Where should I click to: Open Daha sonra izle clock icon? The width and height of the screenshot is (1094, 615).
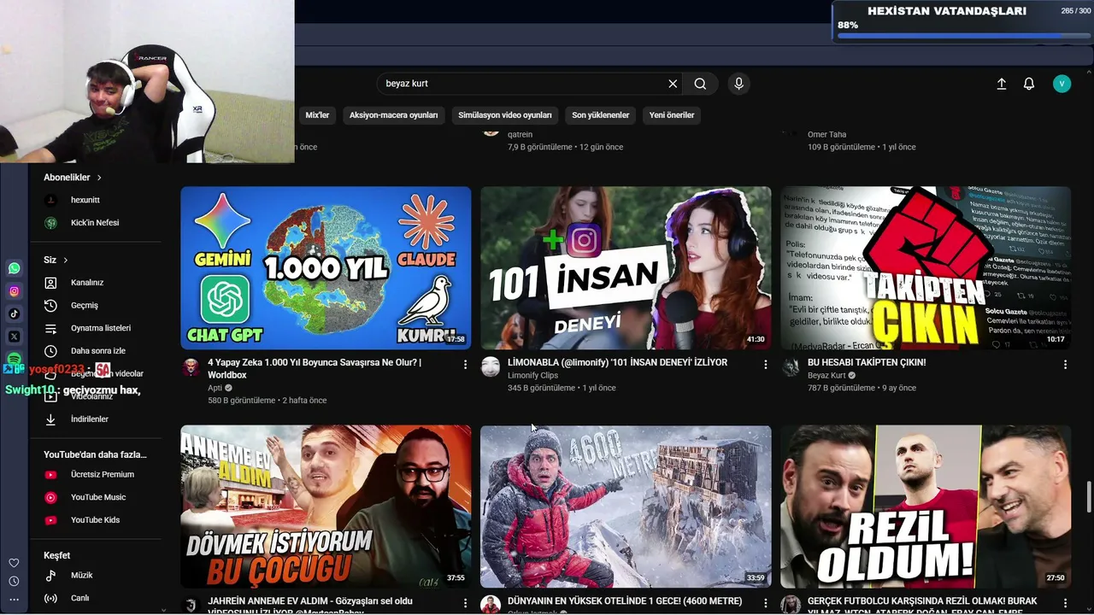(51, 351)
